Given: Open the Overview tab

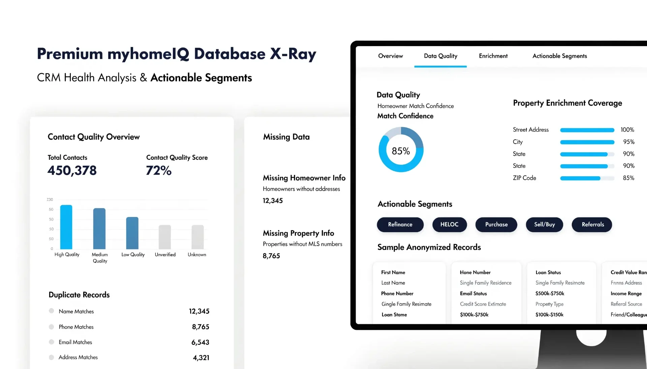Looking at the screenshot, I should click(x=390, y=56).
